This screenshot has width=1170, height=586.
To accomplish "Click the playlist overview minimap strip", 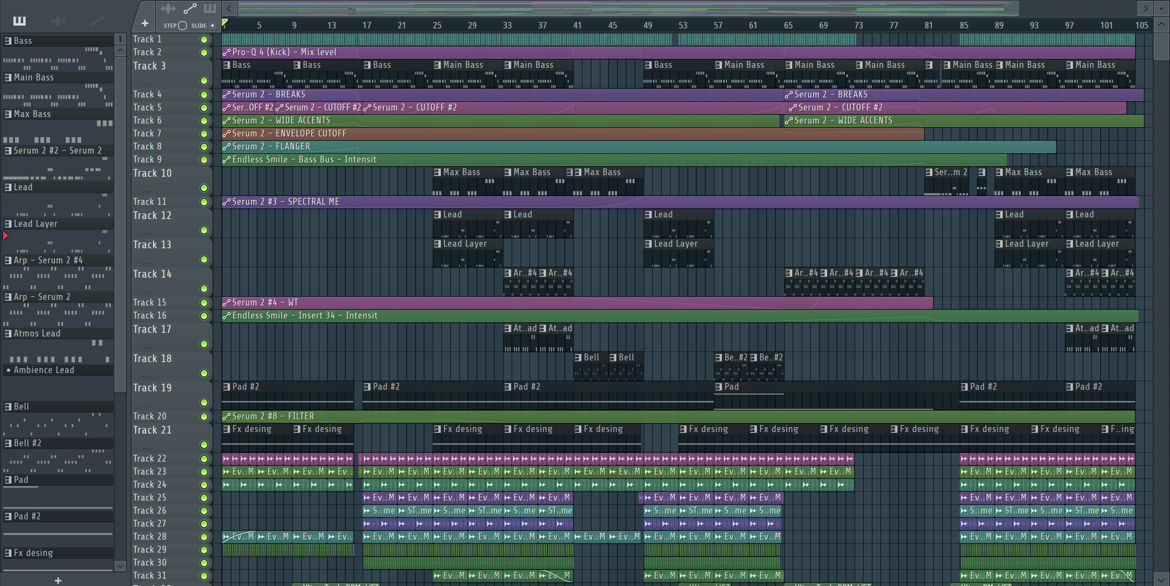I will (628, 8).
